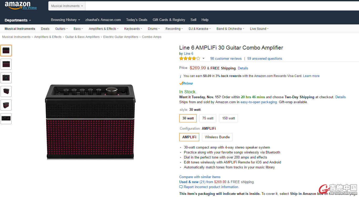
Task: Open the Musical Instruments search category dropdown
Action: pyautogui.click(x=67, y=6)
